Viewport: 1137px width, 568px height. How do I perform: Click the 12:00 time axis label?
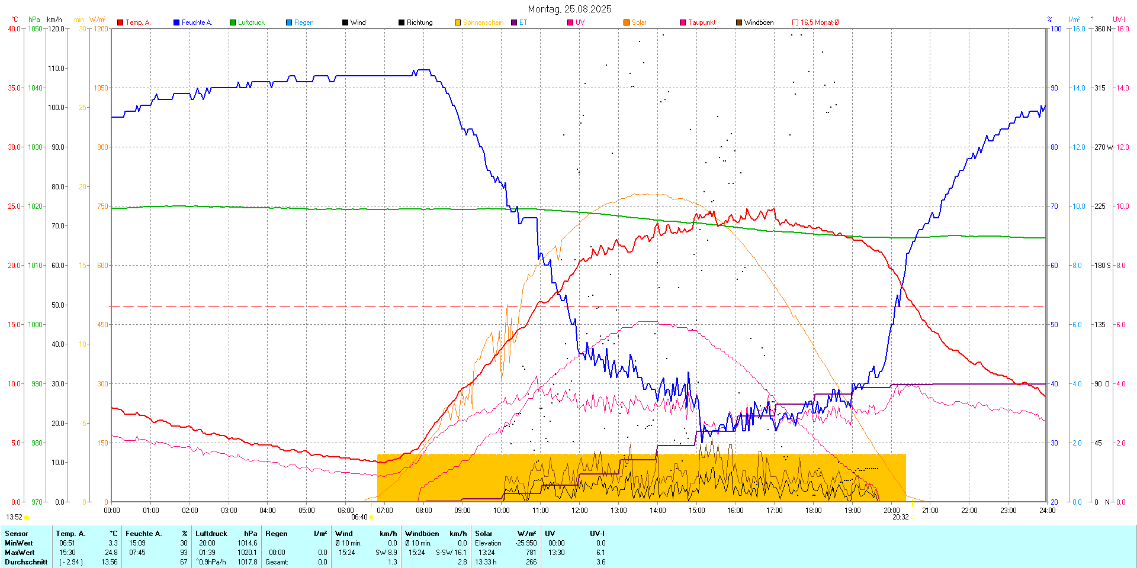point(579,511)
